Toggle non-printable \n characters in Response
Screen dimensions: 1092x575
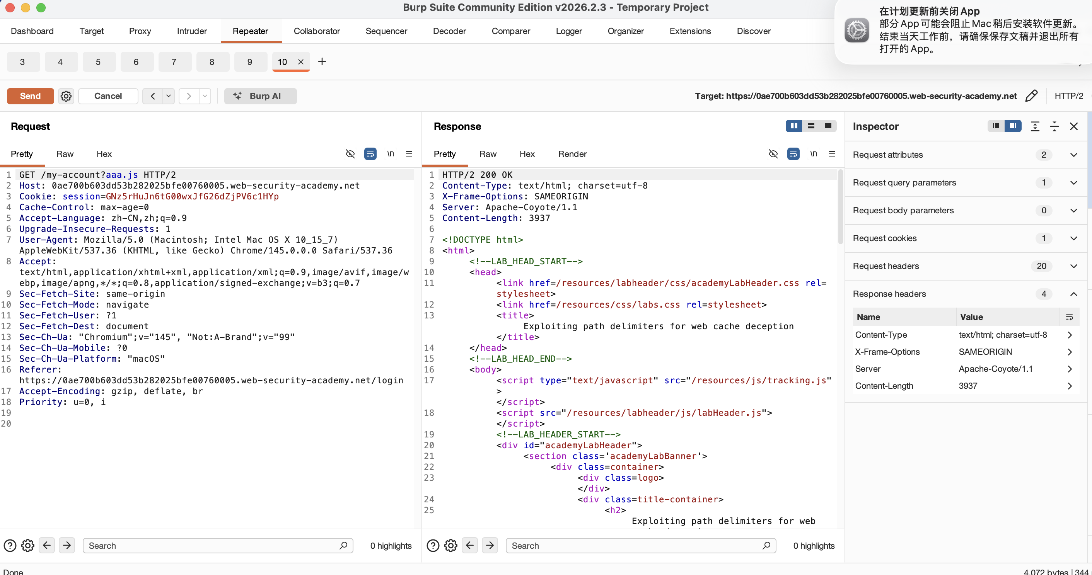pos(814,154)
